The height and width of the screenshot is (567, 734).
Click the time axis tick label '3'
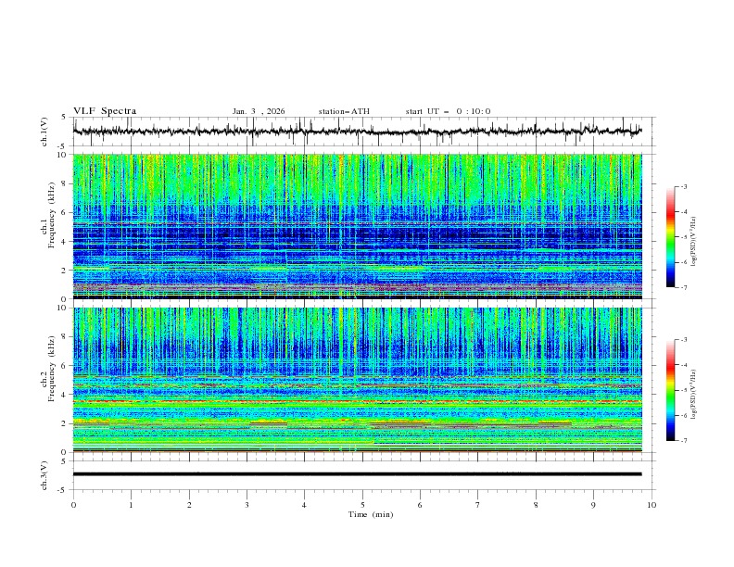point(247,505)
